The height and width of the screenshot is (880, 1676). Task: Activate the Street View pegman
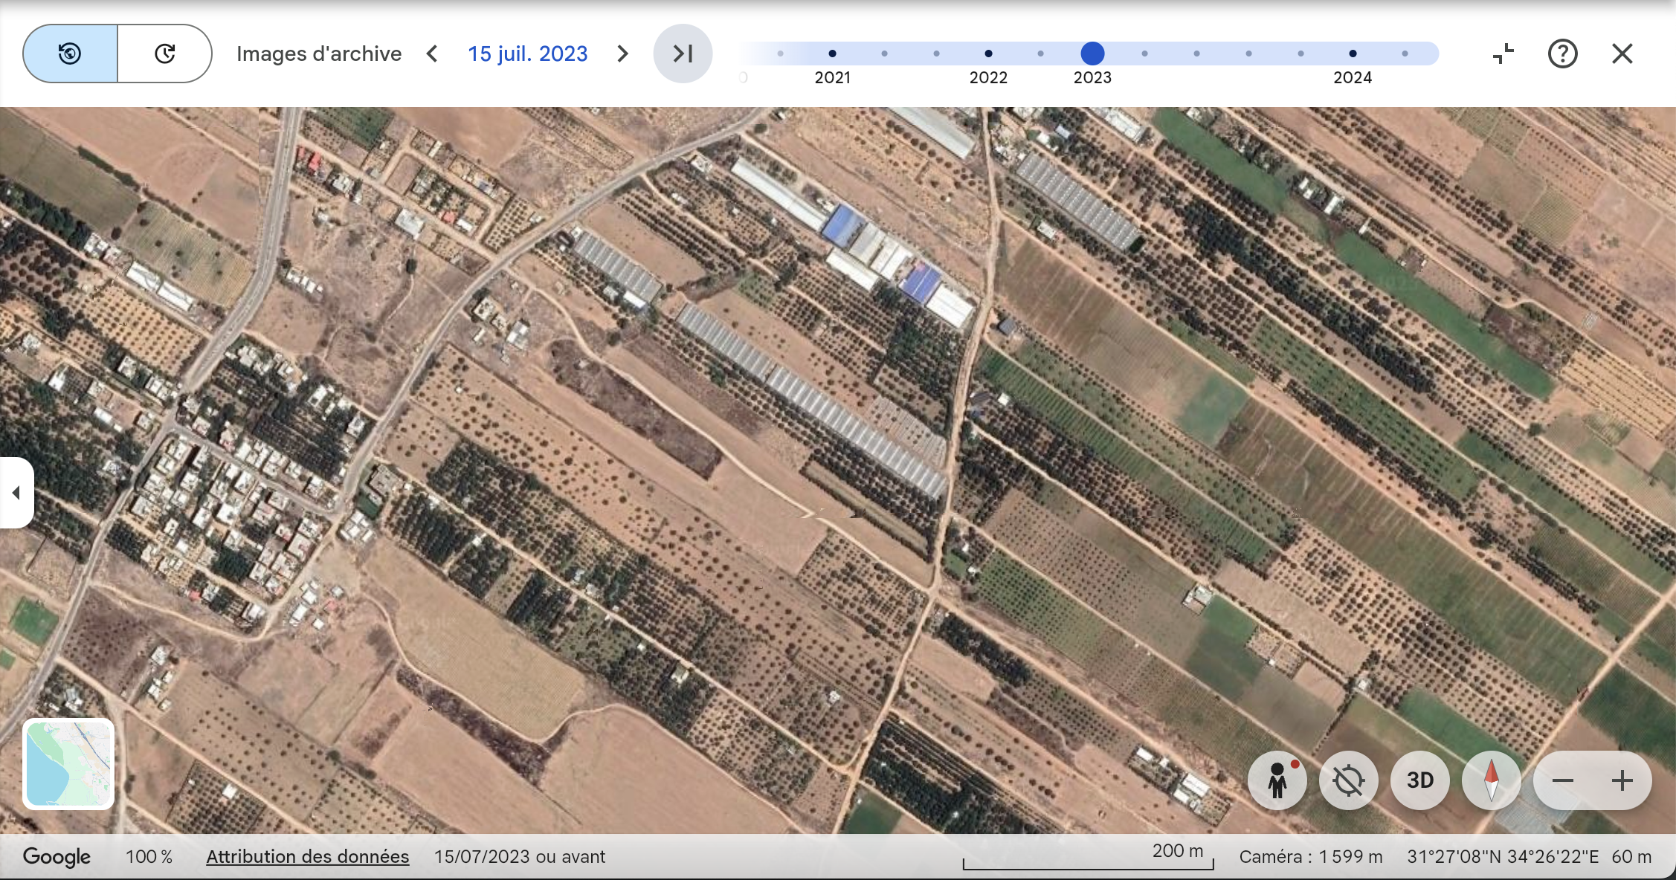point(1277,780)
